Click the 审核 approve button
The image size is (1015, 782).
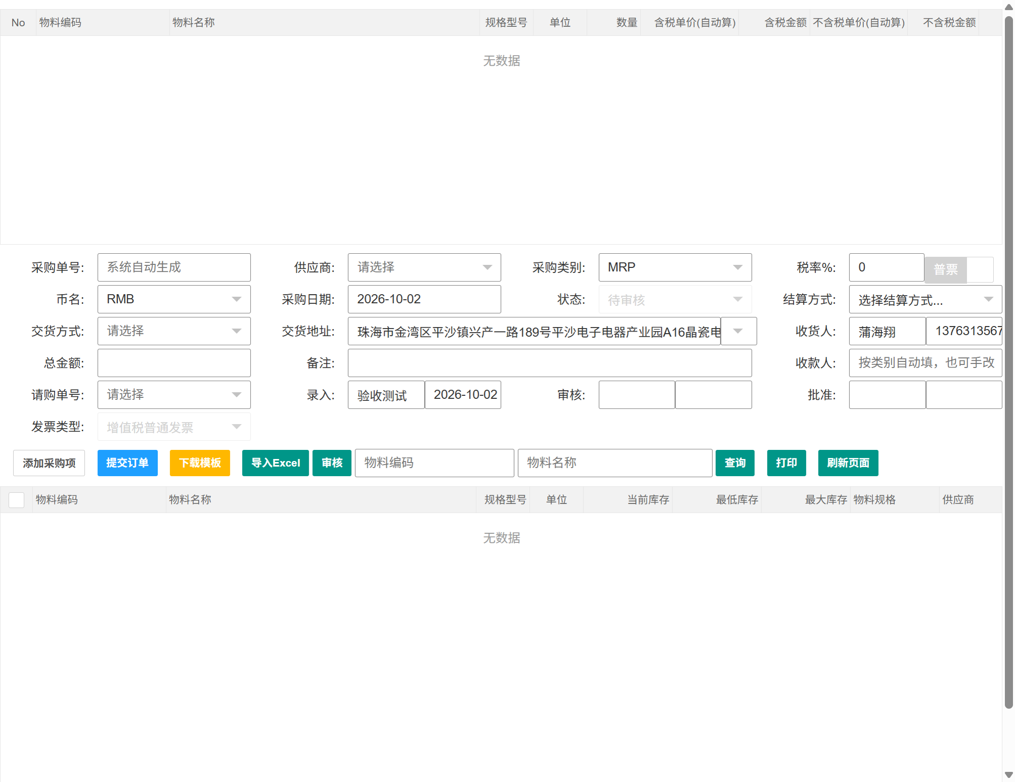(332, 463)
